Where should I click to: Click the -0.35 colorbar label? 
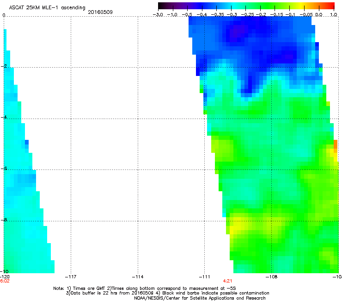(x=218, y=15)
